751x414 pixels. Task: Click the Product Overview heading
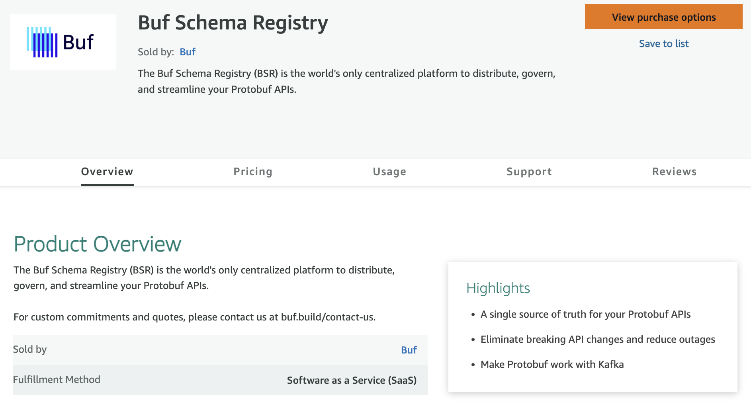pos(98,244)
